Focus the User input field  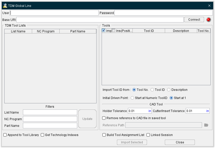[54, 13]
